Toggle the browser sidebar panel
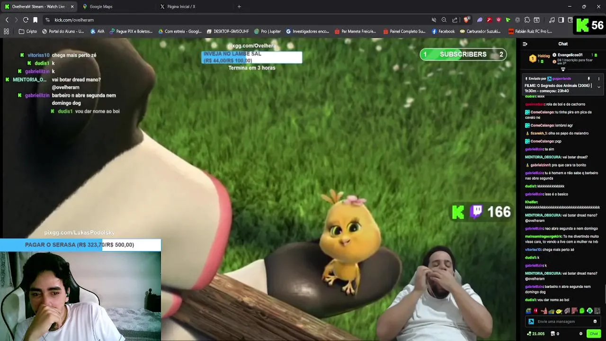This screenshot has height=341, width=606. pyautogui.click(x=561, y=20)
